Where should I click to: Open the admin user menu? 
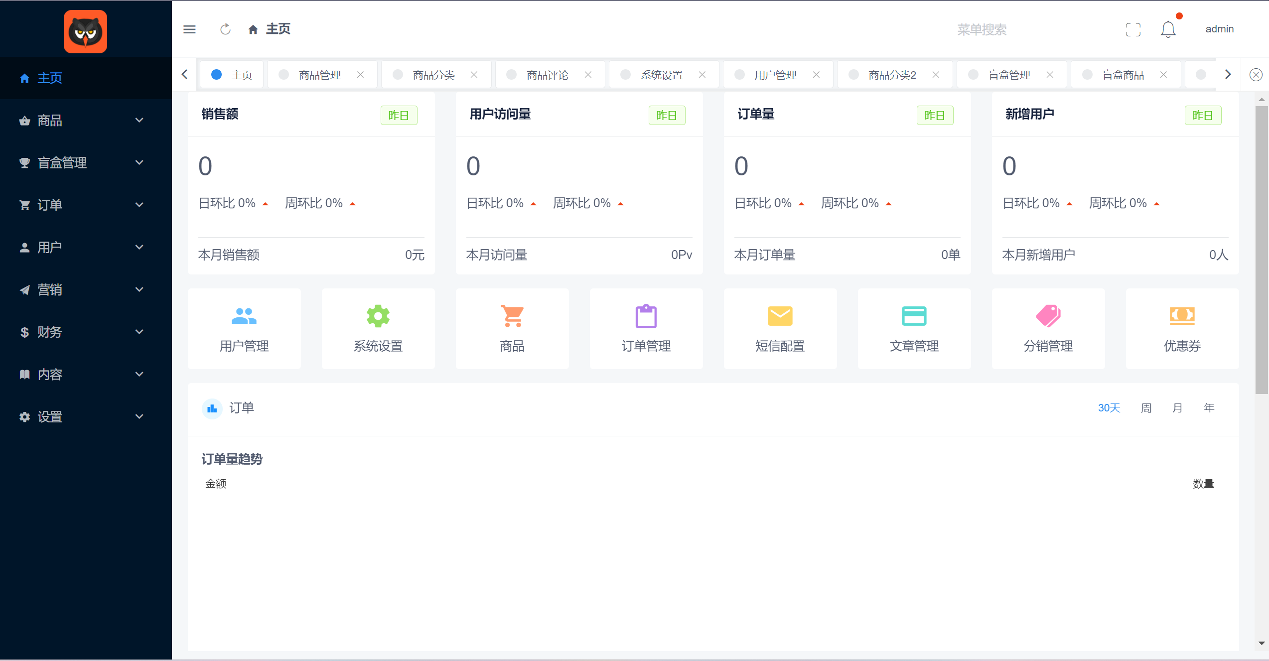click(1219, 29)
